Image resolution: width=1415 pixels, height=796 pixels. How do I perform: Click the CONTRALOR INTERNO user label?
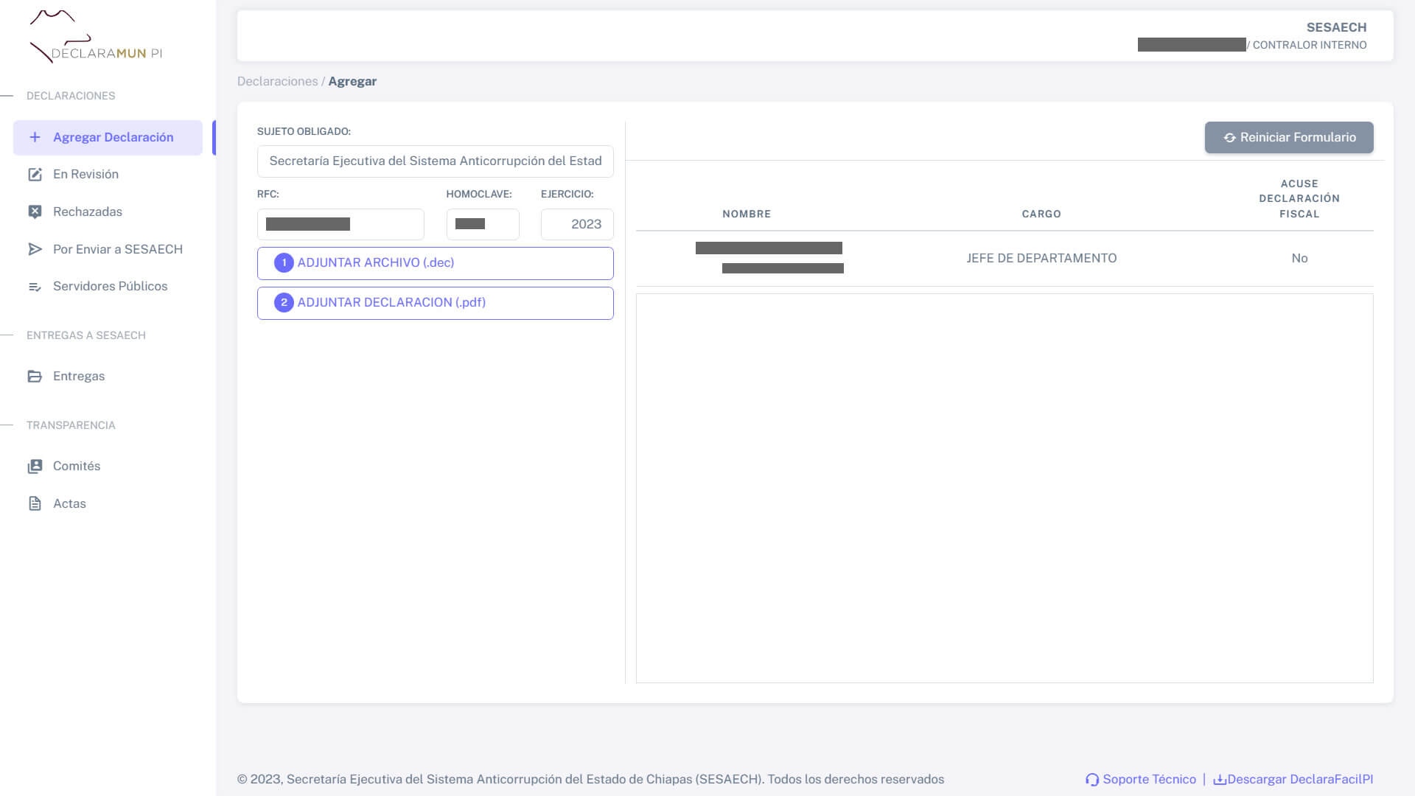click(x=1310, y=45)
